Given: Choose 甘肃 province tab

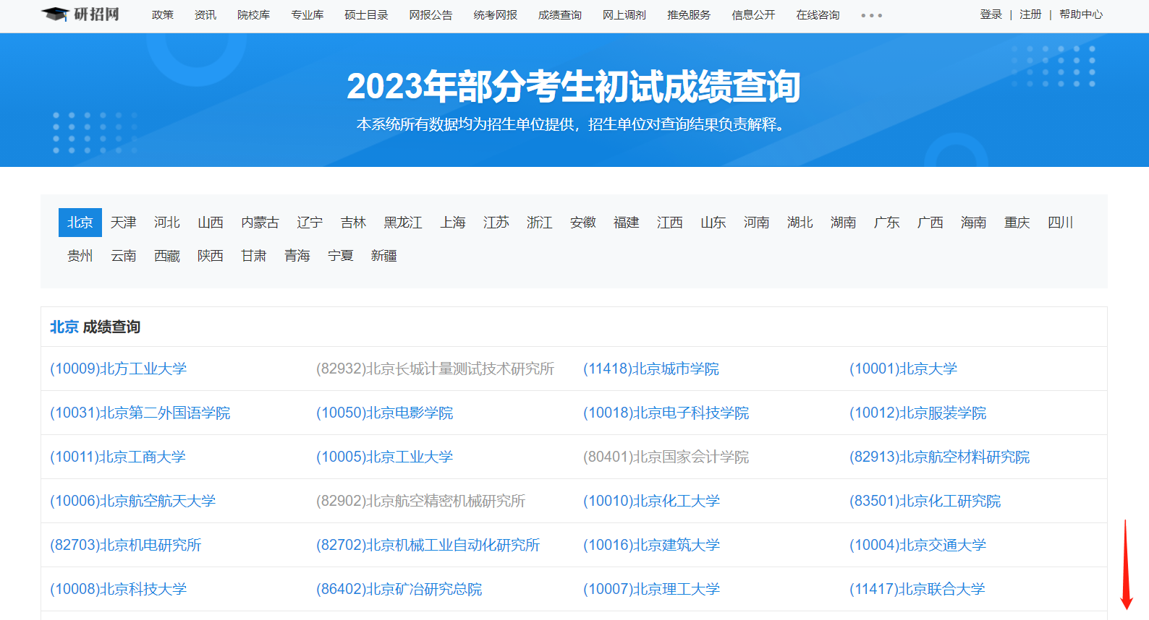Looking at the screenshot, I should click(x=254, y=256).
